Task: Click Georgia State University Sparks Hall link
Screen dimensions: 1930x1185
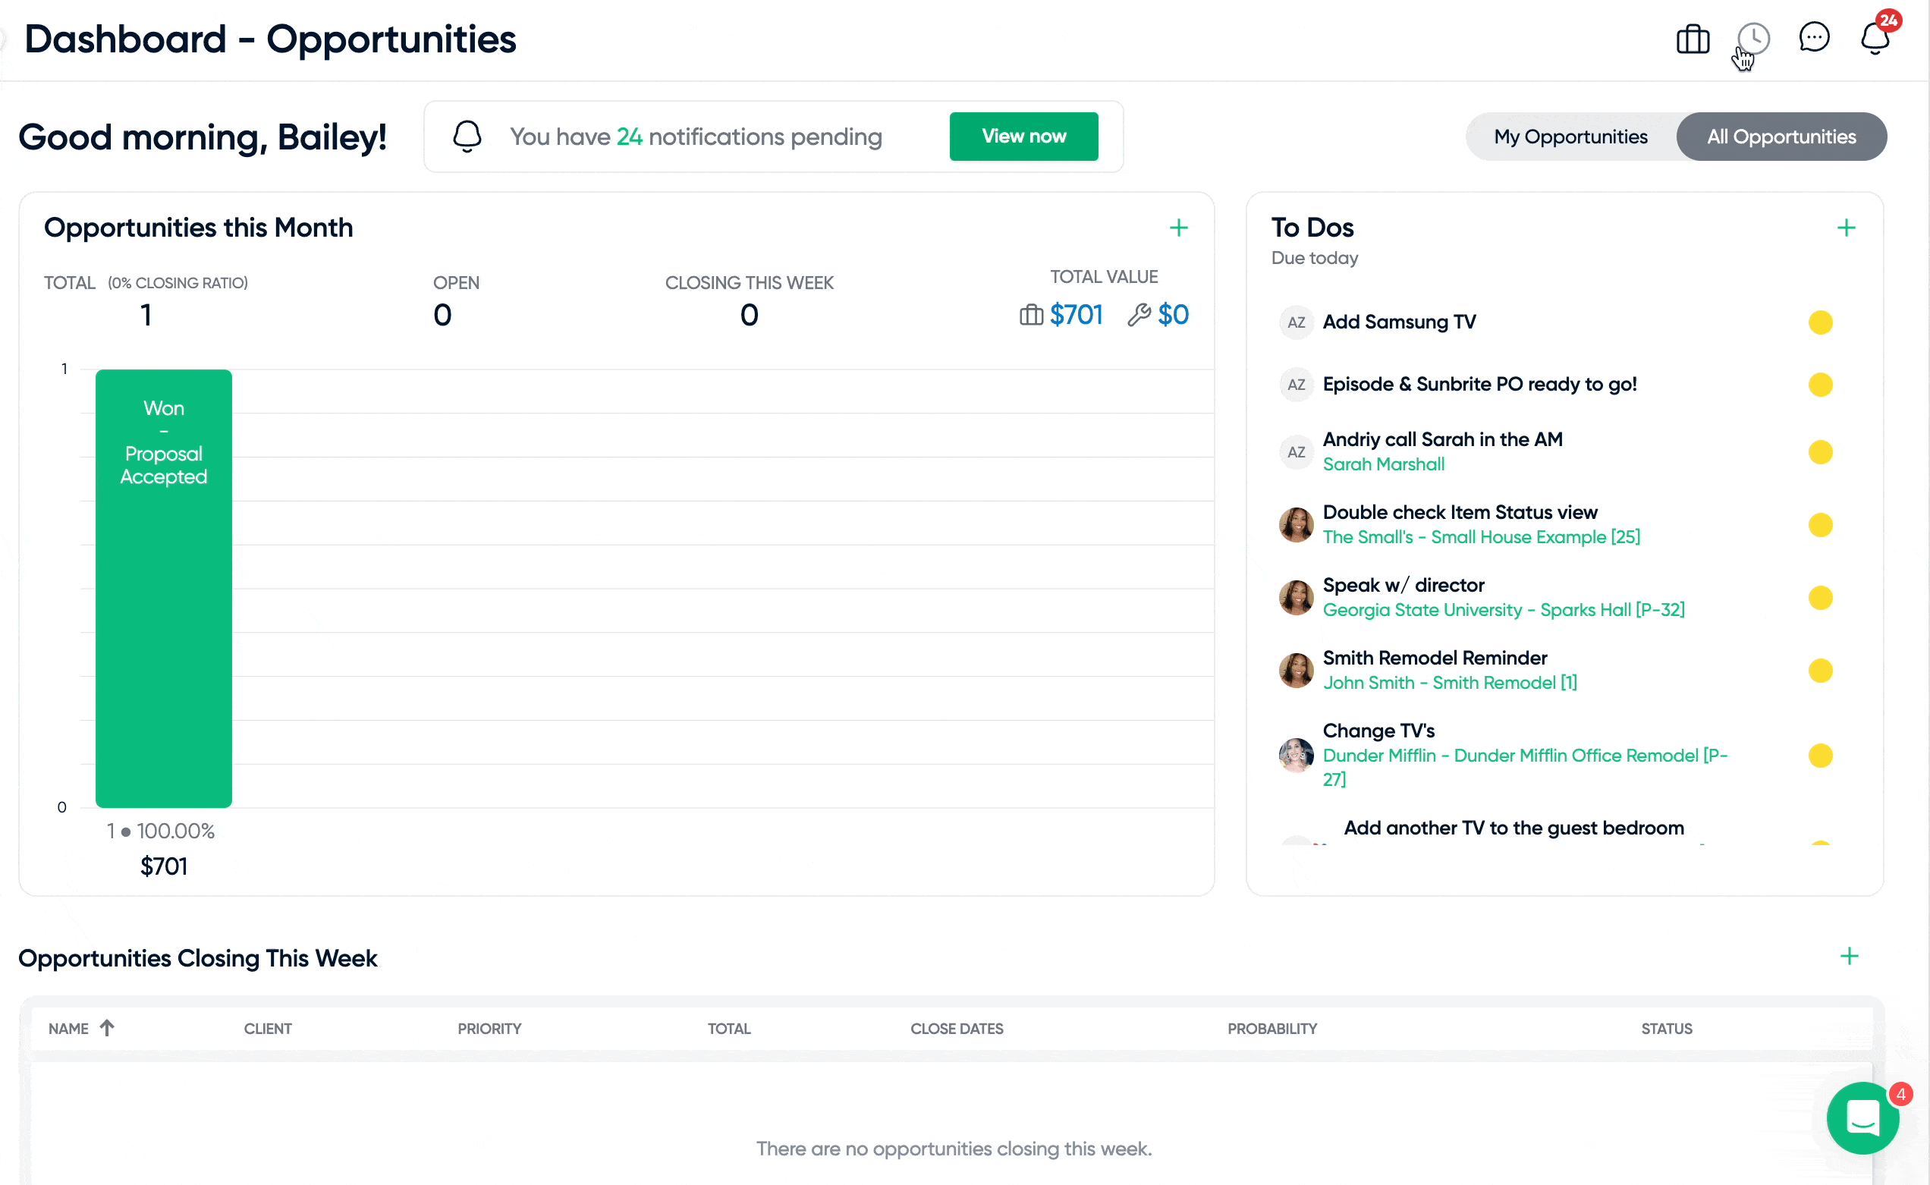Action: click(x=1504, y=609)
